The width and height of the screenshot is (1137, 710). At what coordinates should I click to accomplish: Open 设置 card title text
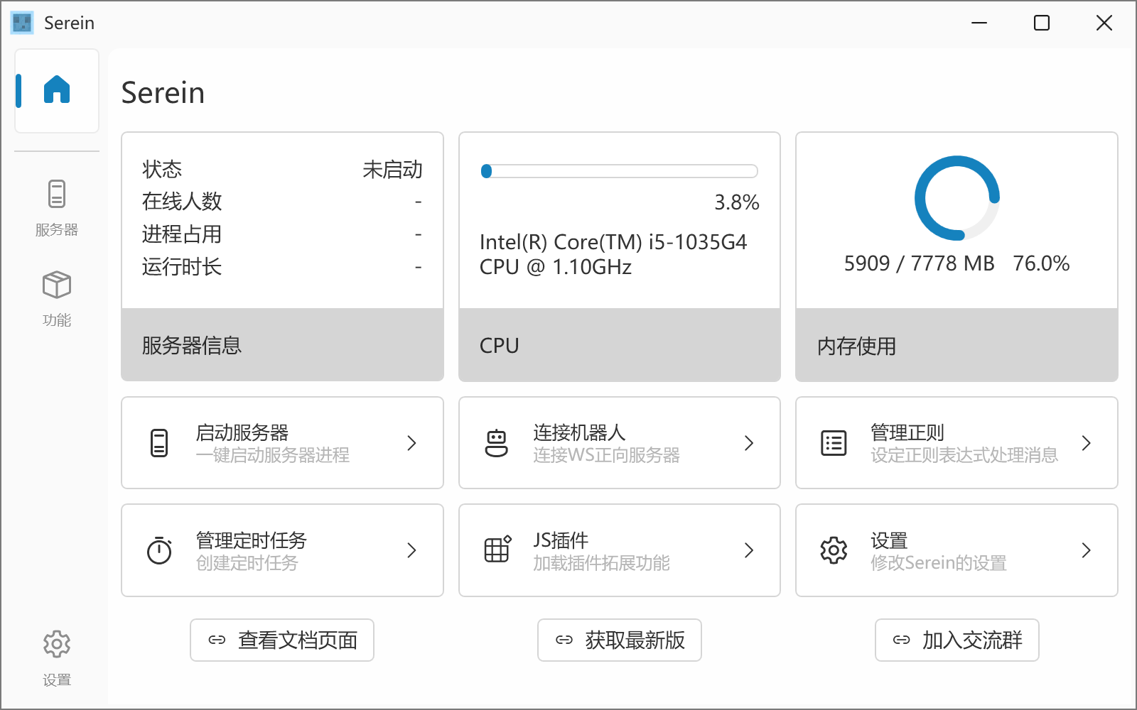click(x=889, y=540)
